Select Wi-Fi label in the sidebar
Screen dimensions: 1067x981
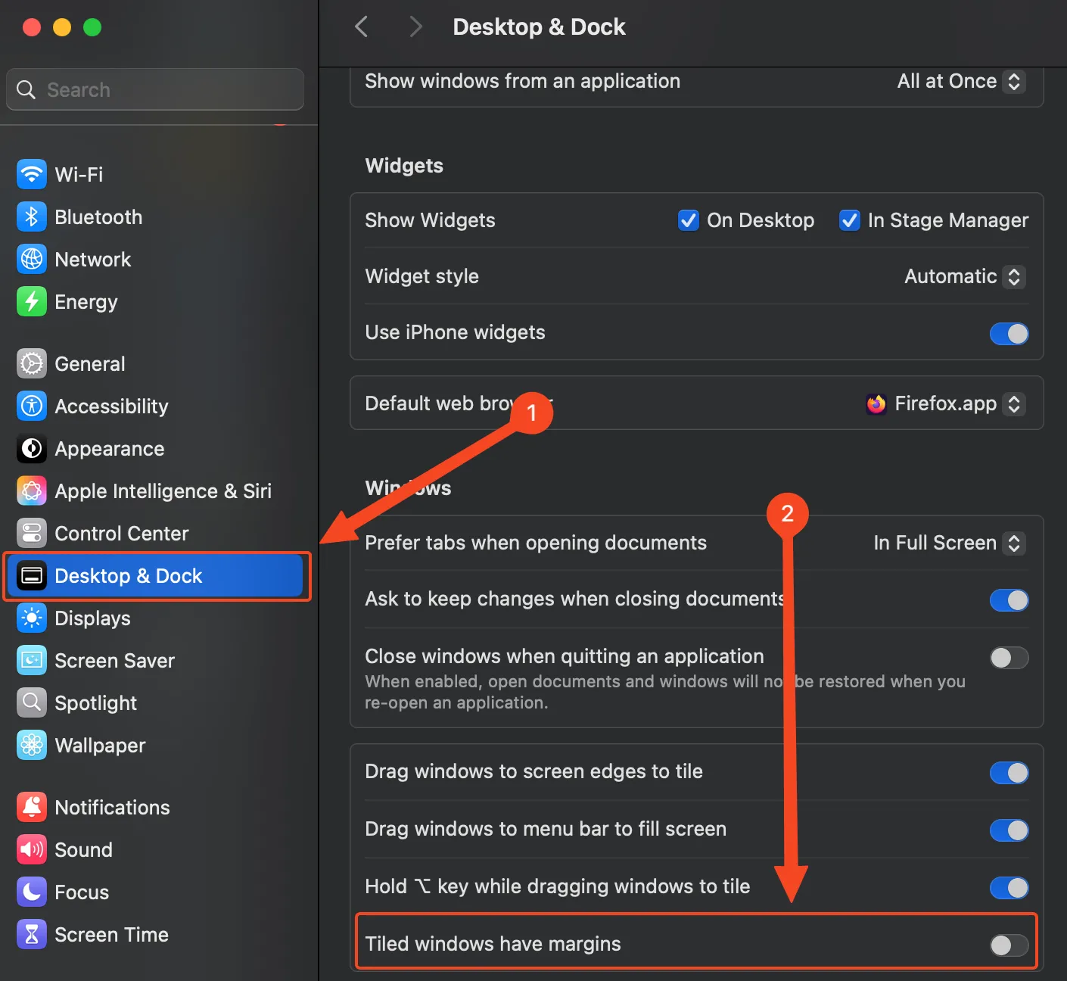tap(79, 175)
